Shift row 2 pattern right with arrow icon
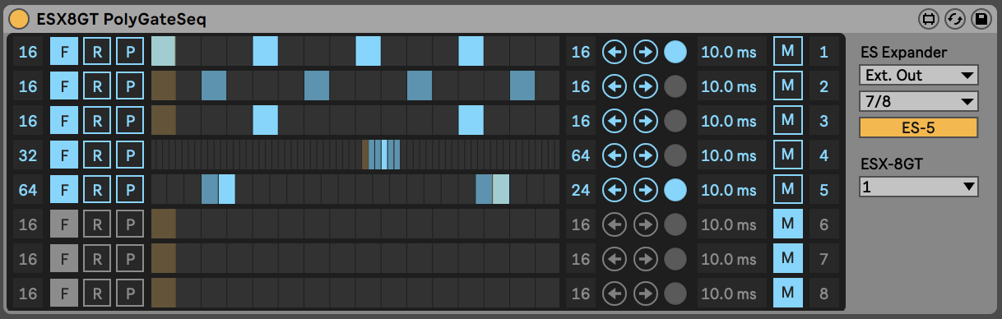 click(646, 86)
